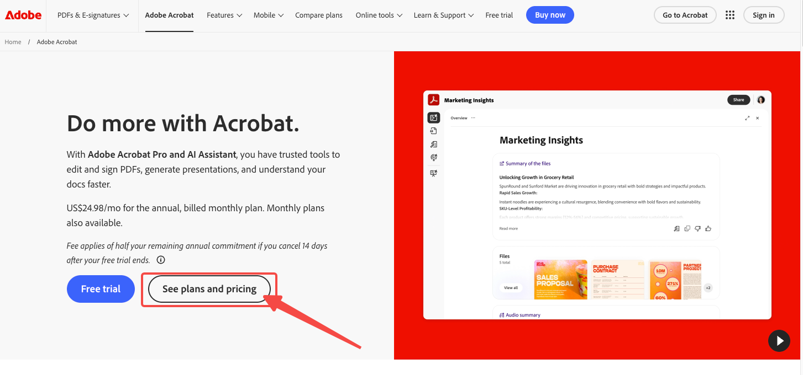Play the hero video with the play button

pyautogui.click(x=779, y=341)
